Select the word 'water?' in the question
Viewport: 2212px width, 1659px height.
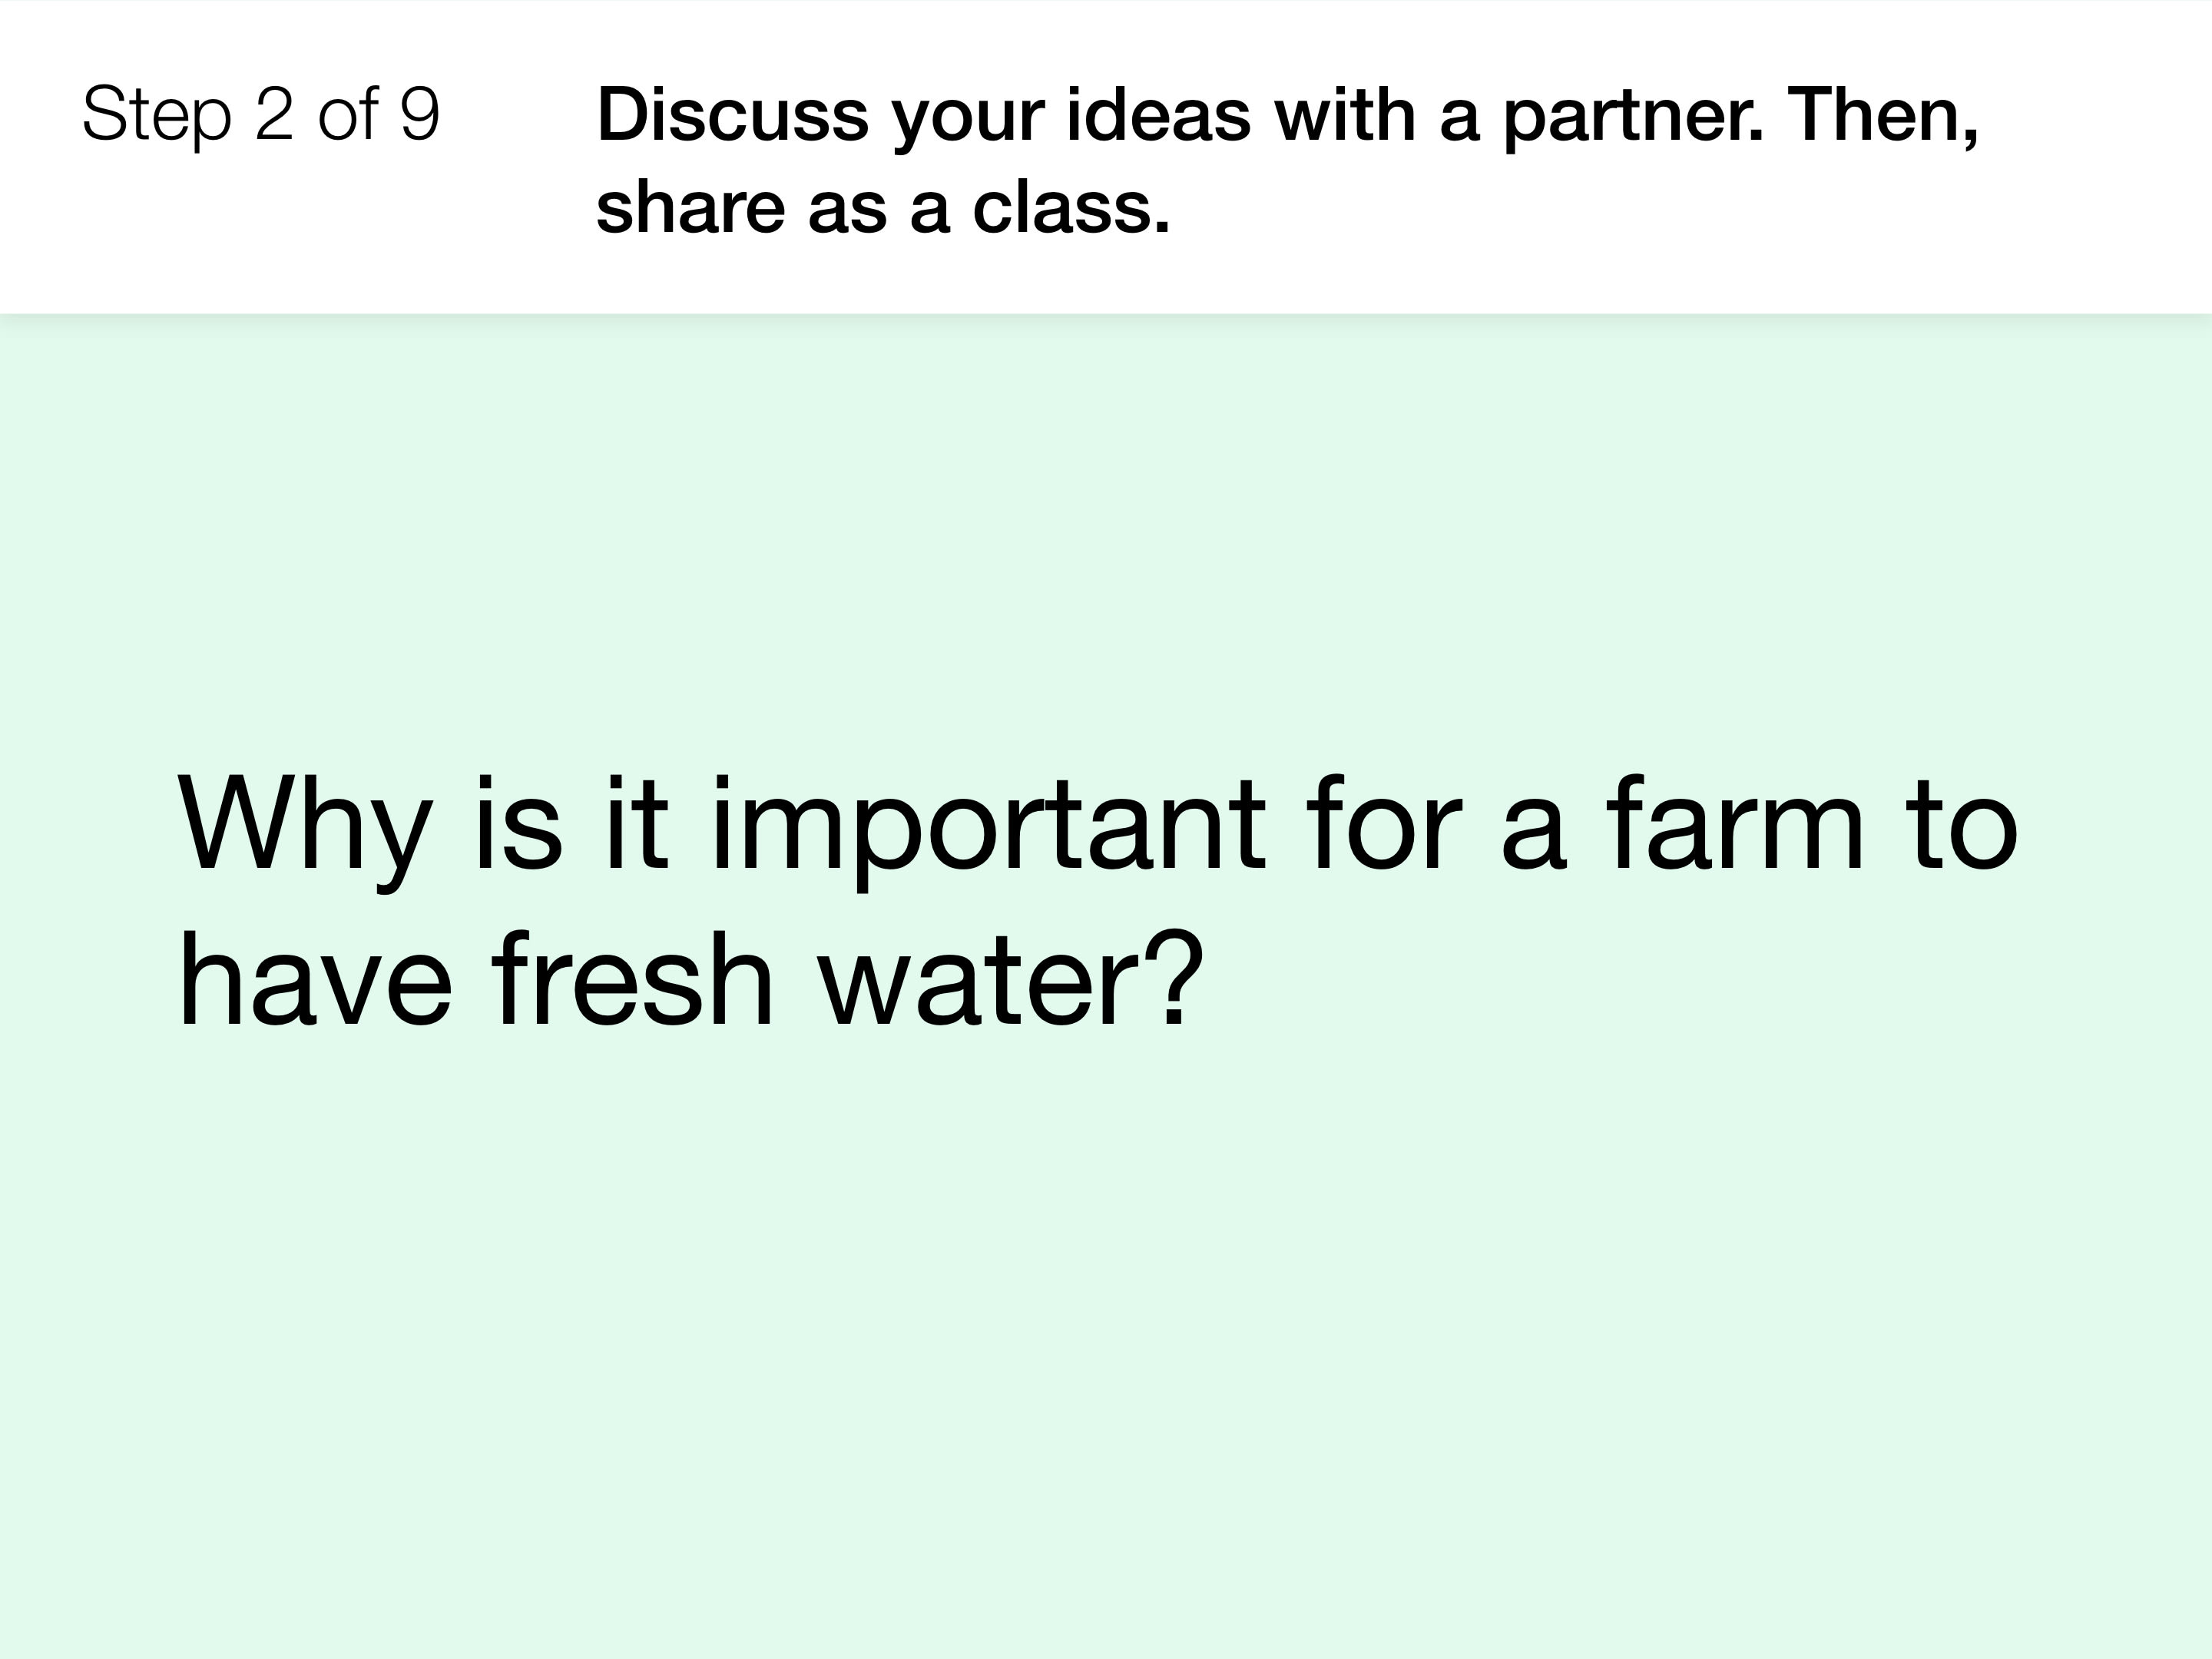(1011, 979)
